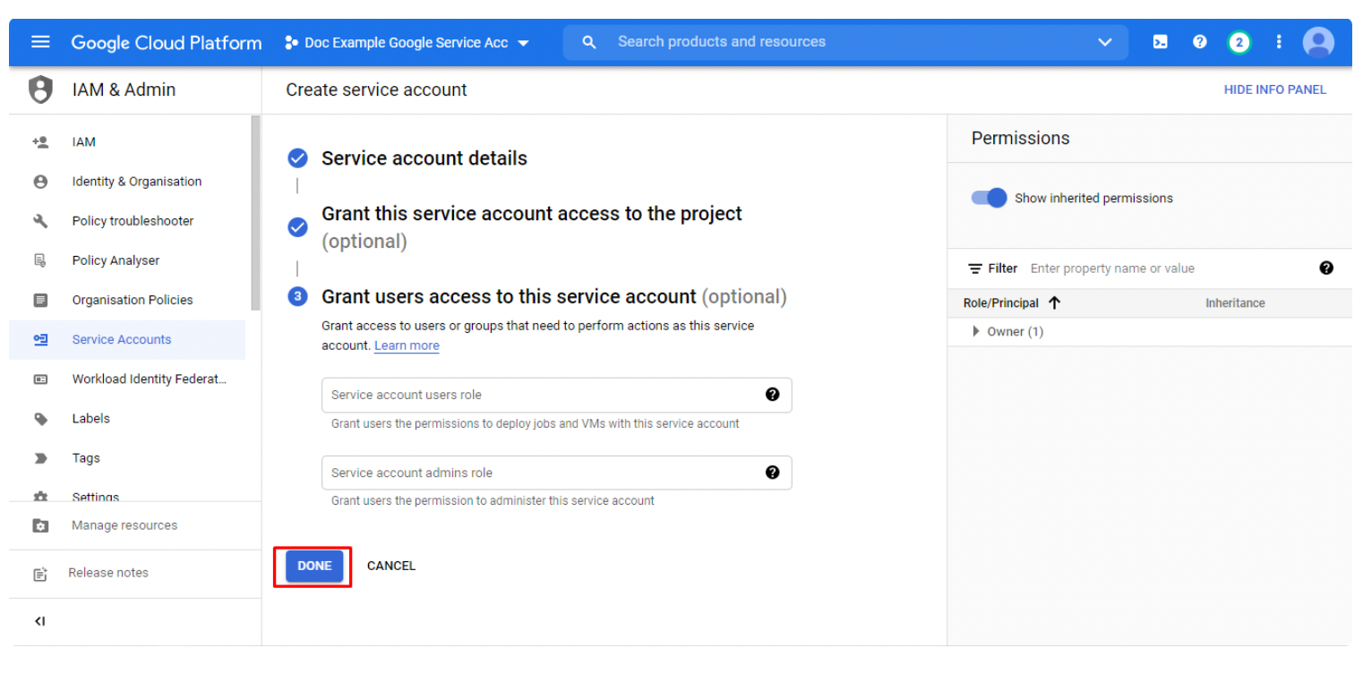Open the Doc Example project selector dropdown
The width and height of the screenshot is (1363, 682).
coord(407,43)
